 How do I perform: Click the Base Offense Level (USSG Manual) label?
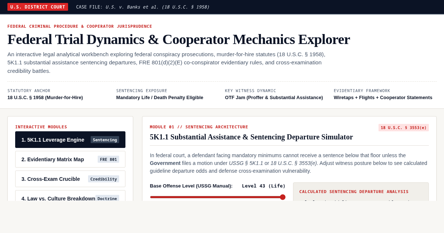pos(191,186)
